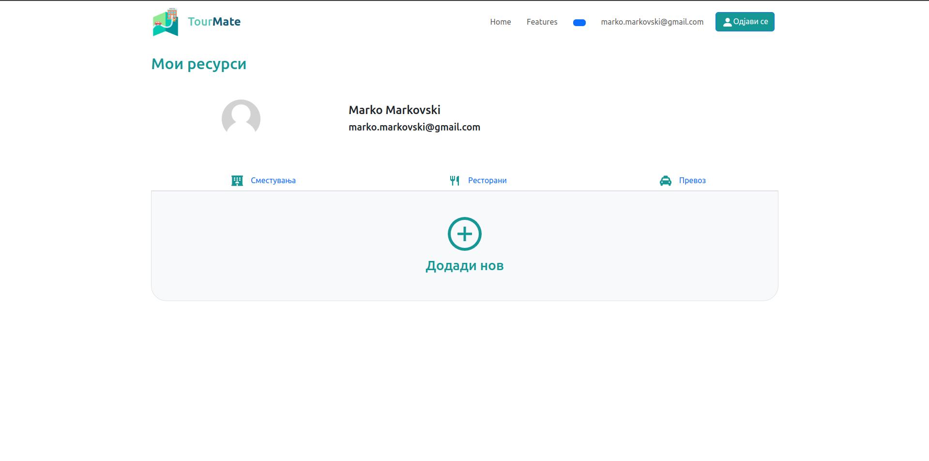Click the TourMate map logo icon
Screen dimensions: 929x461
pos(165,22)
